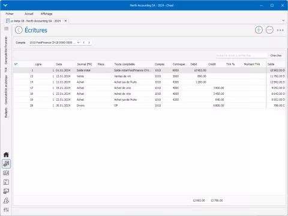Click the credit total 13 790.00 at bottom

(x=217, y=200)
